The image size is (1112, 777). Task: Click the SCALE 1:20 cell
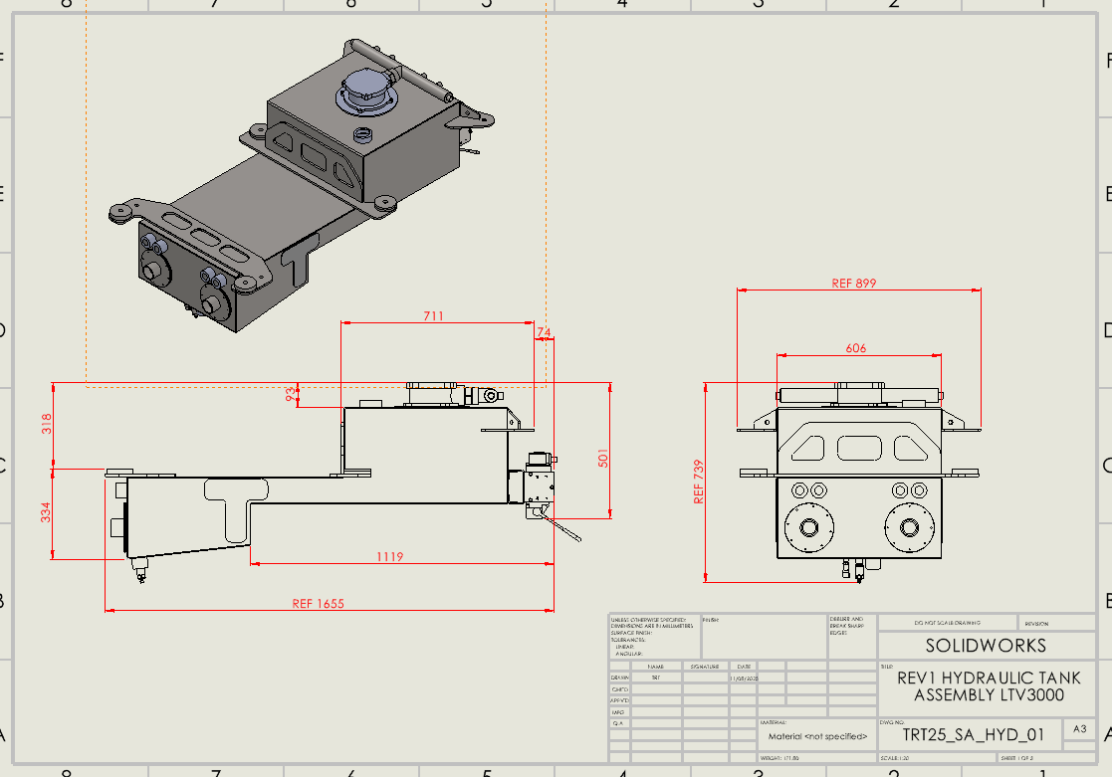[x=936, y=758]
